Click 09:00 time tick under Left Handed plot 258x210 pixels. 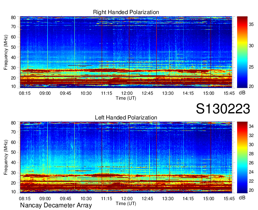coord(45,199)
